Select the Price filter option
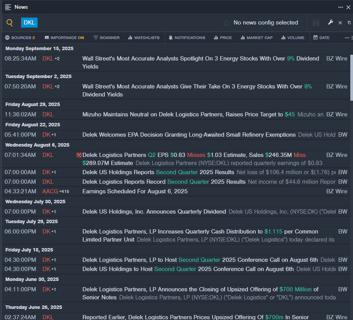353x320 pixels. tap(223, 38)
